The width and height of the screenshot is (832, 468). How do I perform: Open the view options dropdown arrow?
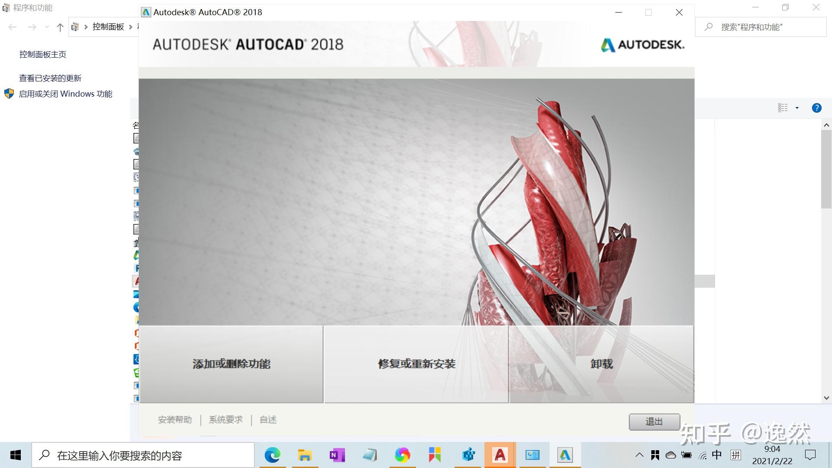coord(797,108)
